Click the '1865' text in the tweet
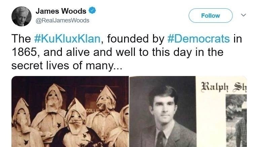 point(24,52)
